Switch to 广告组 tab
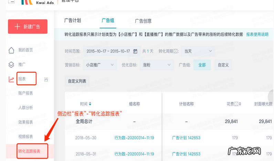The height and width of the screenshot is (161, 274). click(x=108, y=21)
